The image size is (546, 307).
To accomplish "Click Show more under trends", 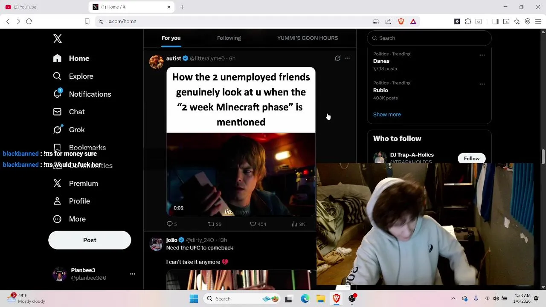I will (387, 114).
